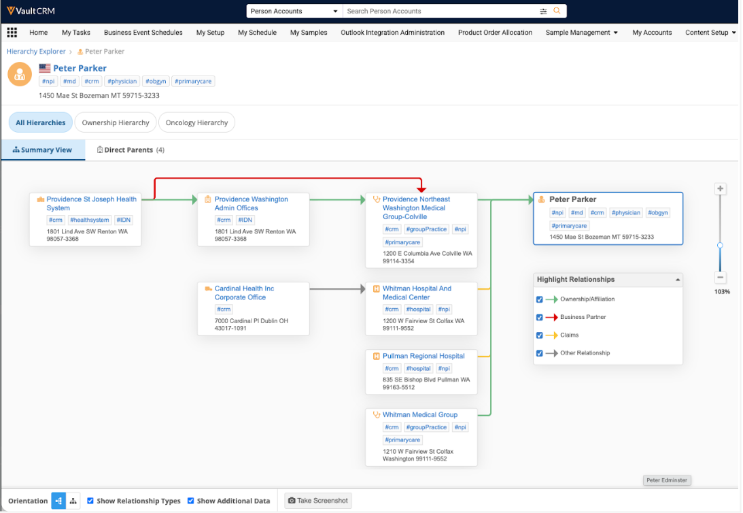
Task: Open My Setup menu item
Action: [210, 32]
